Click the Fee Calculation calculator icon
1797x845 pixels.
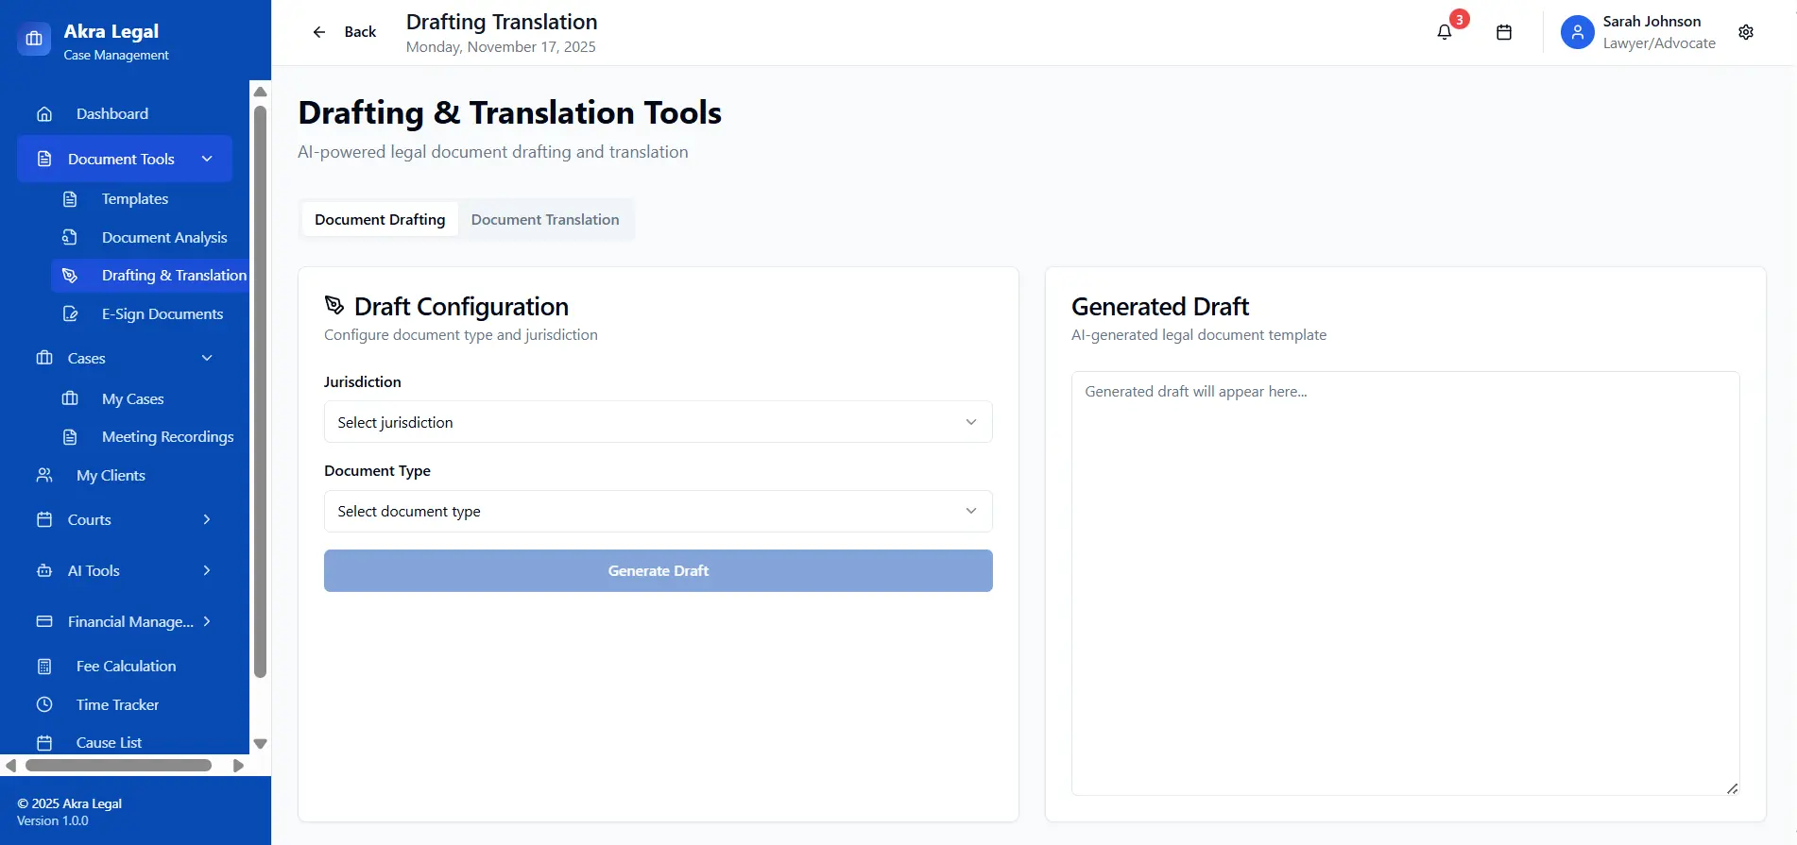[44, 667]
